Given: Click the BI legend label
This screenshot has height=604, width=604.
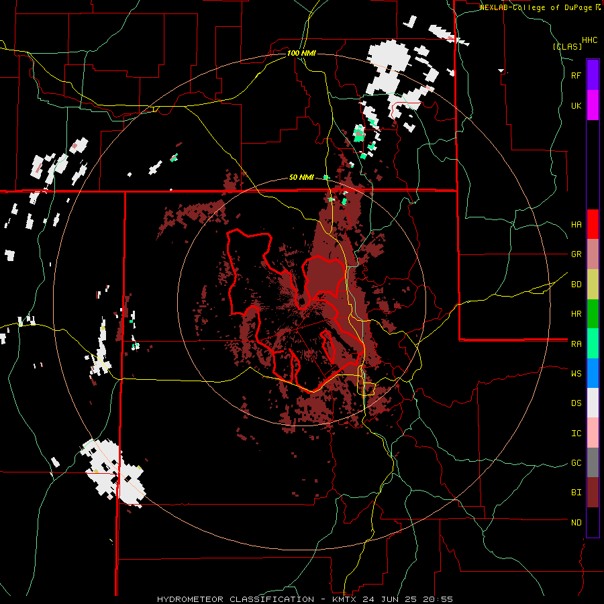Looking at the screenshot, I should point(576,493).
